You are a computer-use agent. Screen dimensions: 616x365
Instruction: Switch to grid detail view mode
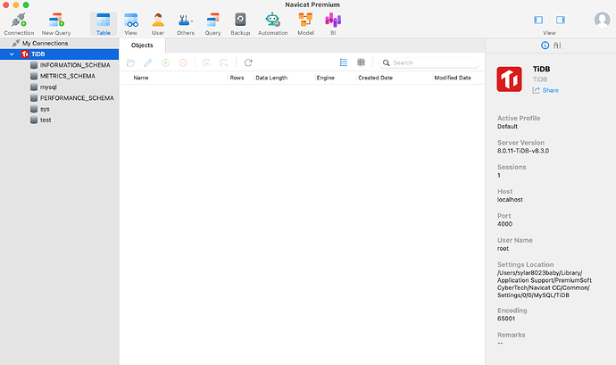click(361, 62)
